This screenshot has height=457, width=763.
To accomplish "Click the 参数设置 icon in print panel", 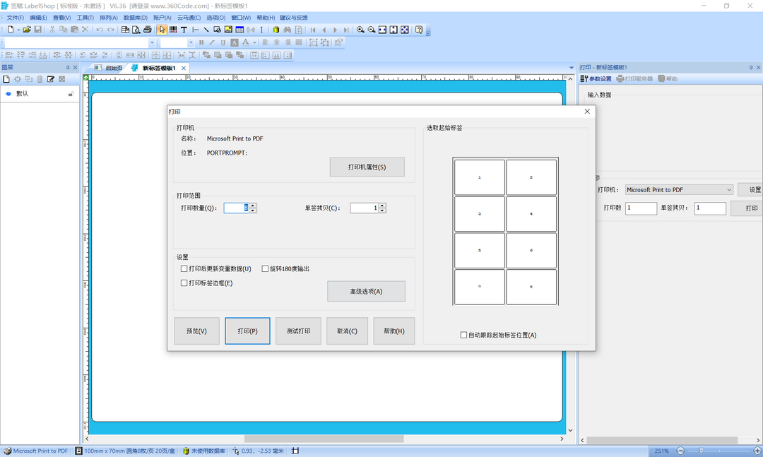I will coord(584,79).
